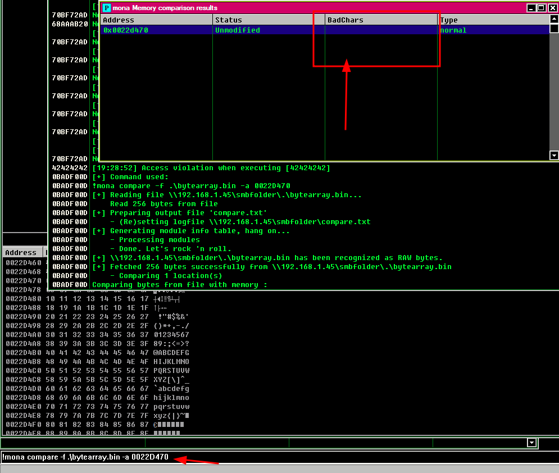The width and height of the screenshot is (559, 473).
Task: Minimize the mona Memory comparison results window
Action: coord(531,8)
